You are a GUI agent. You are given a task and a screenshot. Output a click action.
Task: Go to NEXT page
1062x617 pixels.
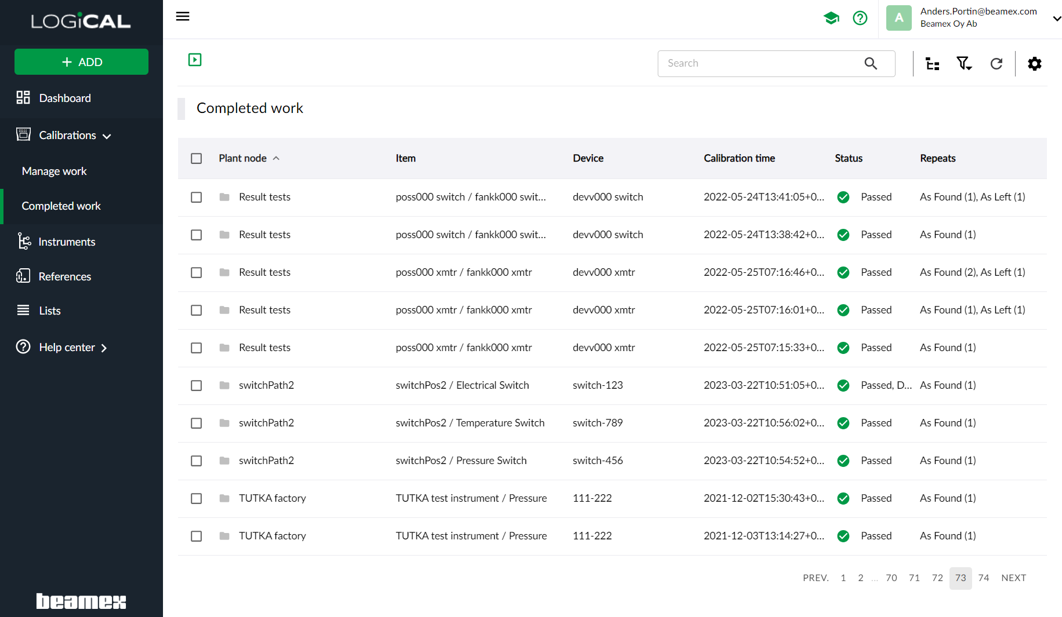coord(1013,578)
